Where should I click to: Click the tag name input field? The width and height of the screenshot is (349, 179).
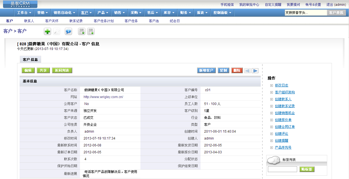(x=282, y=169)
